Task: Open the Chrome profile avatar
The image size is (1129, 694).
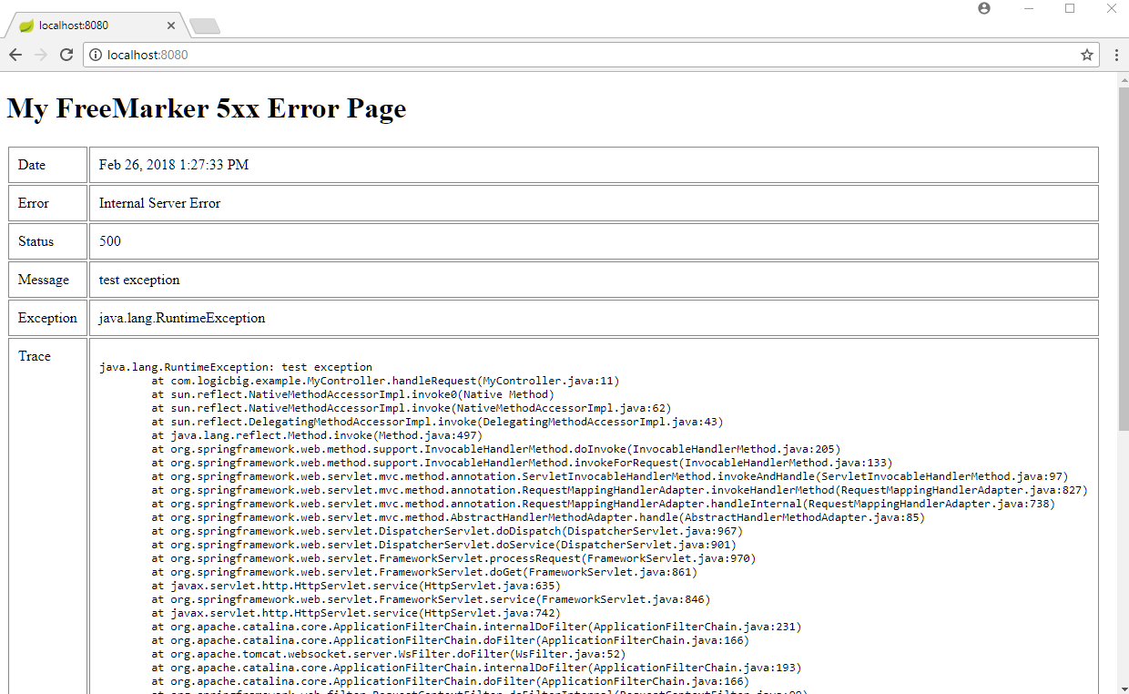Action: [984, 8]
